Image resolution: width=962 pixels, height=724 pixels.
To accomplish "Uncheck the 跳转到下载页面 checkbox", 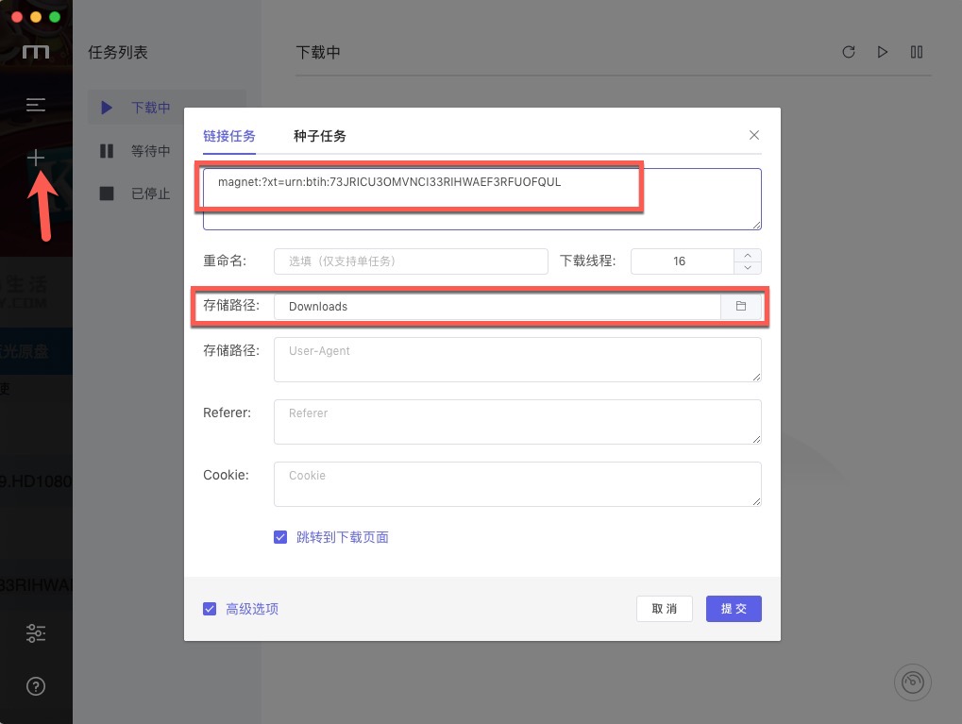I will [x=280, y=537].
